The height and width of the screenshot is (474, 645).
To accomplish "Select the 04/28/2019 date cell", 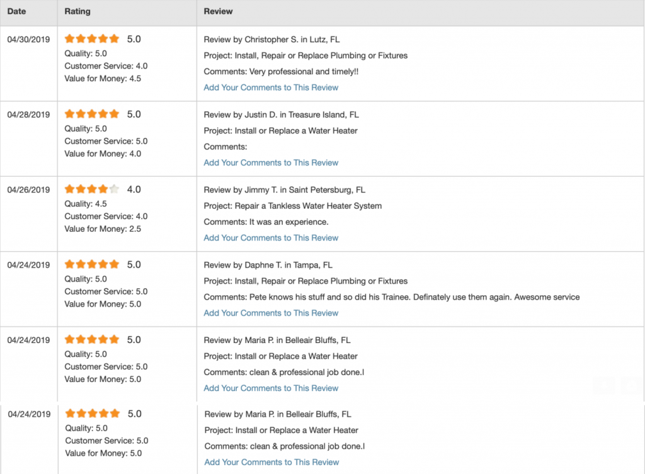I will tap(28, 115).
